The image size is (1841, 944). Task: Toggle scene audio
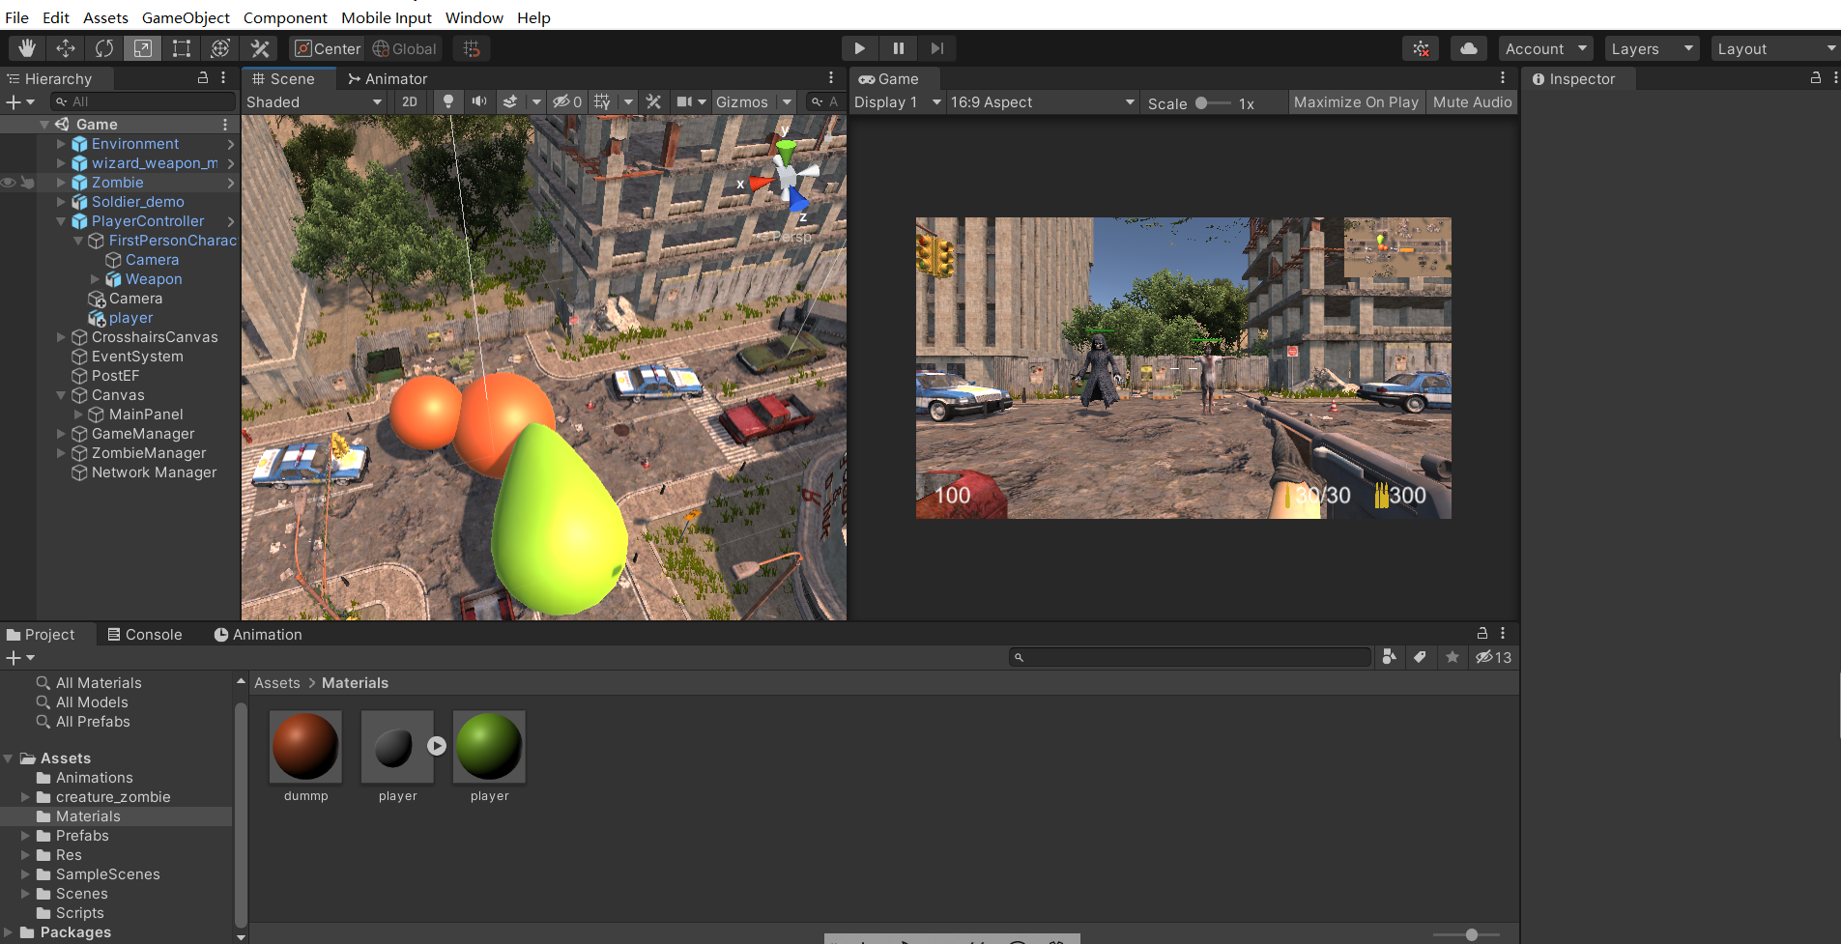point(478,101)
